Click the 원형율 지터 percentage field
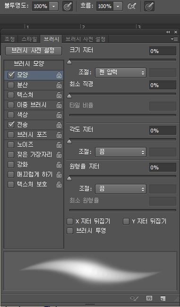Image resolution: width=180 pixels, height=307 pixels. (x=163, y=167)
